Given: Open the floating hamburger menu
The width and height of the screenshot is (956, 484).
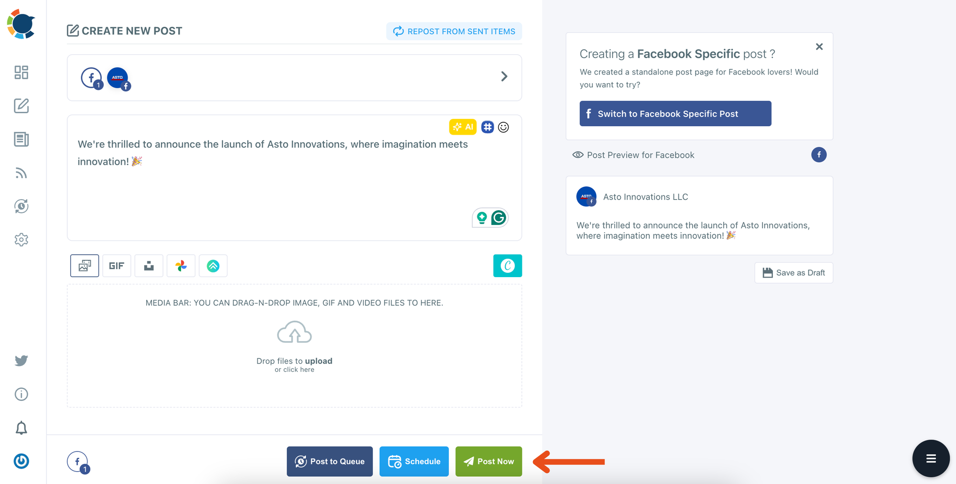Looking at the screenshot, I should pos(931,459).
